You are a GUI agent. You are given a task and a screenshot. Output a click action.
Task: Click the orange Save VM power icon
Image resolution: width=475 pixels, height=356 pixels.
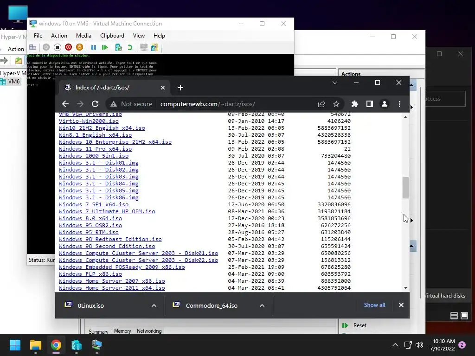pyautogui.click(x=79, y=47)
